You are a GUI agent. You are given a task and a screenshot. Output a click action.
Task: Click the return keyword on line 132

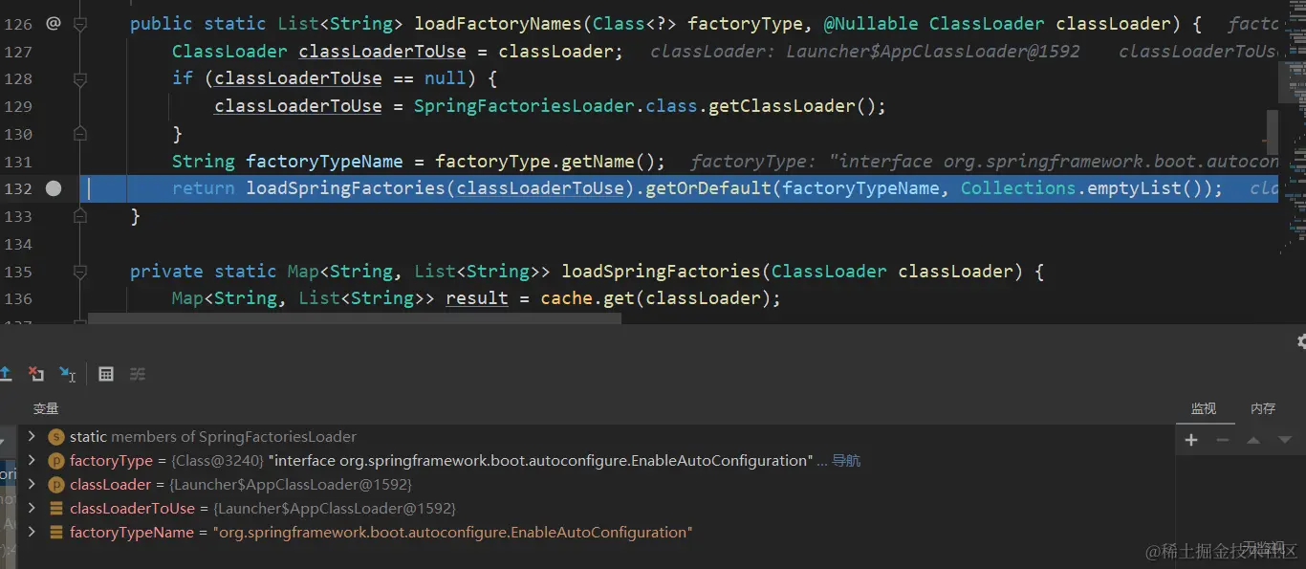tap(204, 188)
